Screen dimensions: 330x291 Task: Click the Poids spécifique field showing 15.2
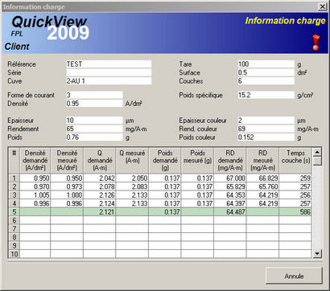266,95
